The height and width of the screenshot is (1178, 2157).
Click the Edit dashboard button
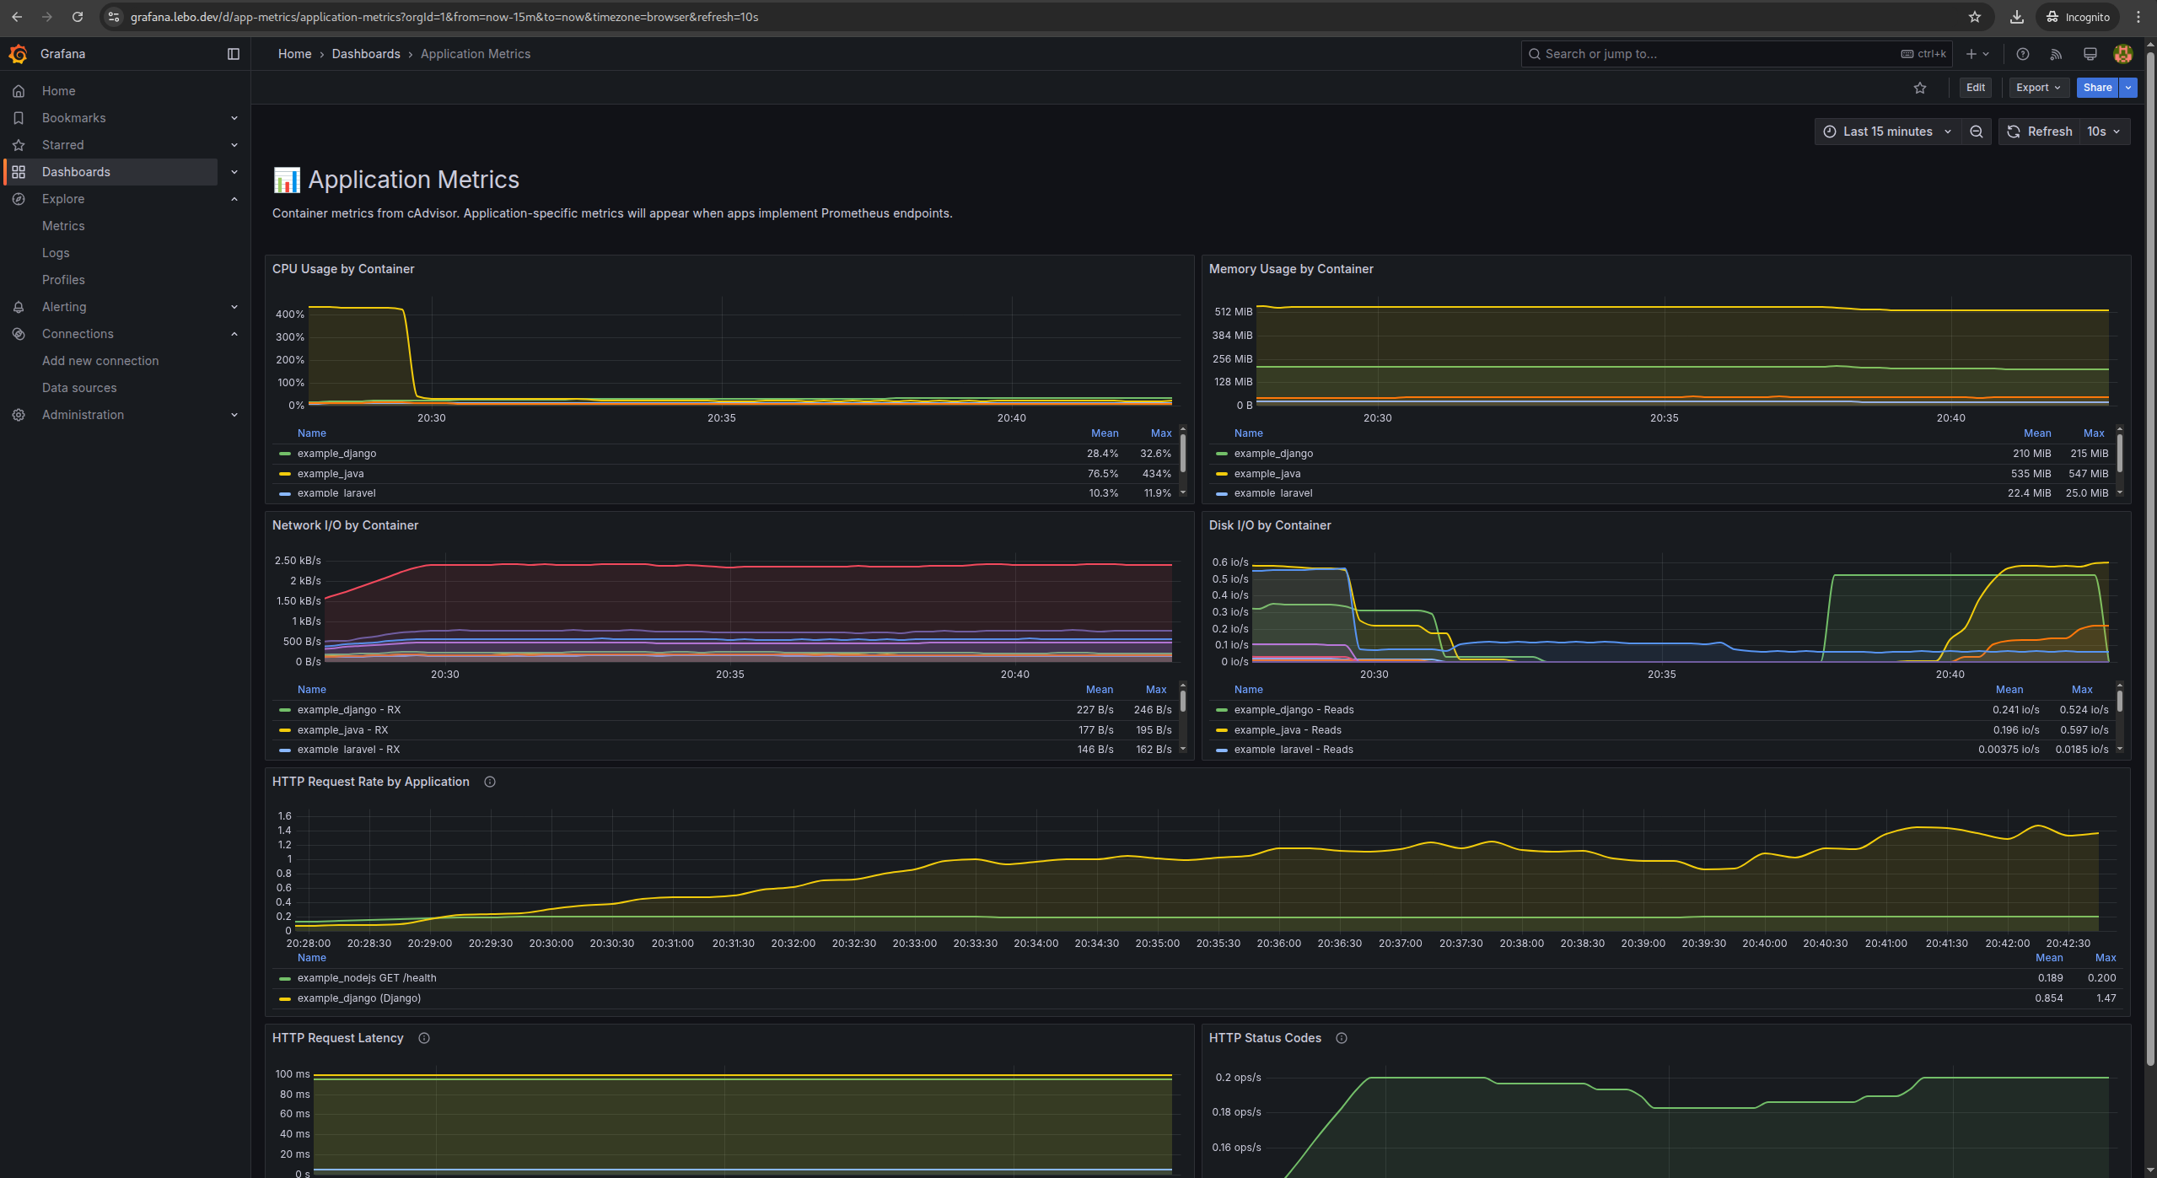point(1975,87)
